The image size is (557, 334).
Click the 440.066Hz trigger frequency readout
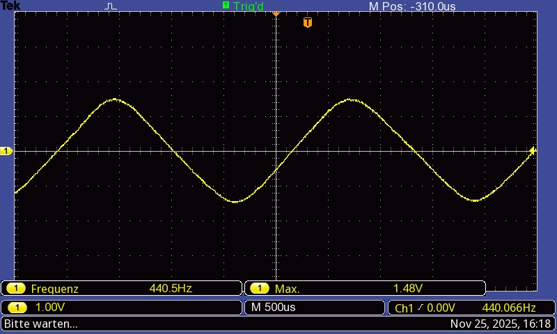tap(508, 308)
